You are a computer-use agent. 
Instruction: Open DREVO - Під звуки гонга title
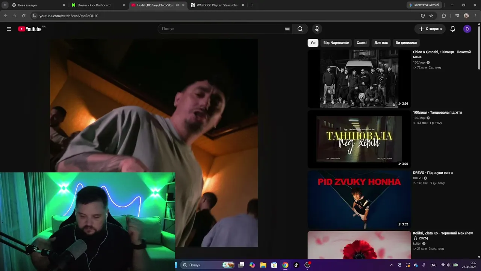pos(433,173)
